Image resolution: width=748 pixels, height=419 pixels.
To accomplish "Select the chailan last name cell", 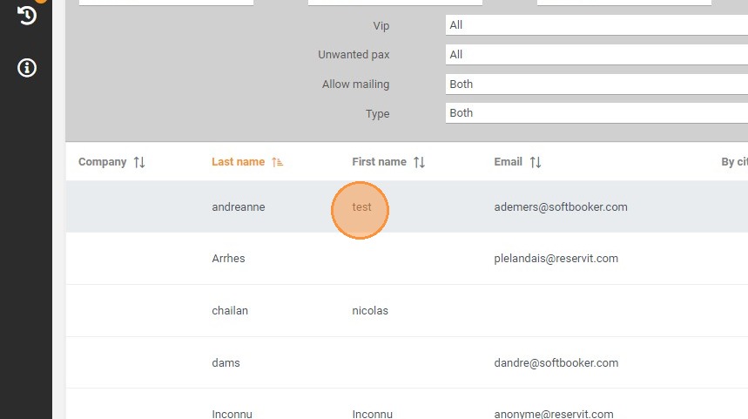I will pos(230,311).
